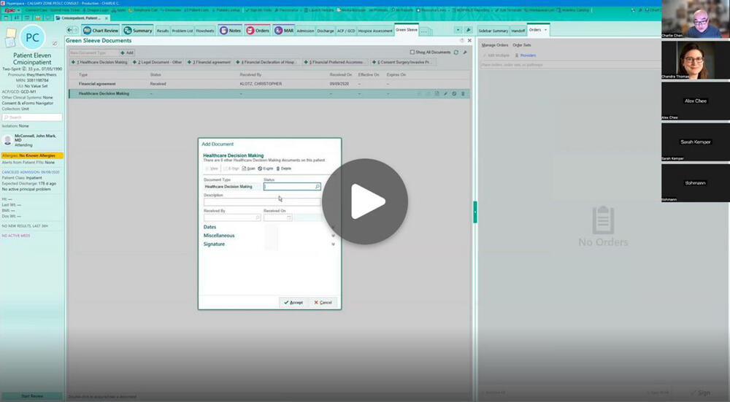This screenshot has width=730, height=402.
Task: Open the Received On calendar picker
Action: click(288, 217)
